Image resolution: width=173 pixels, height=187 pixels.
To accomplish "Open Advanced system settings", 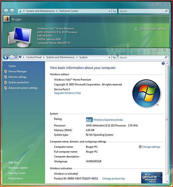I will click(x=23, y=88).
